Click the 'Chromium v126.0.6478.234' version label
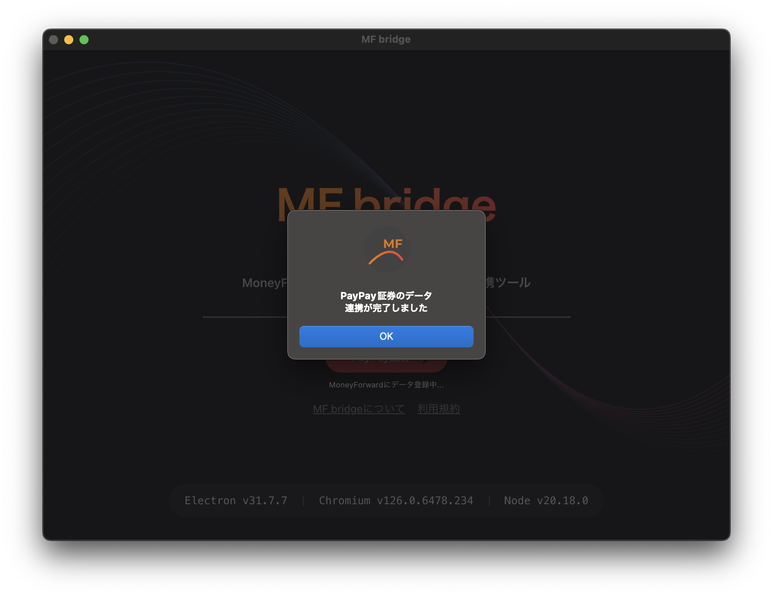The height and width of the screenshot is (597, 773). click(x=396, y=500)
